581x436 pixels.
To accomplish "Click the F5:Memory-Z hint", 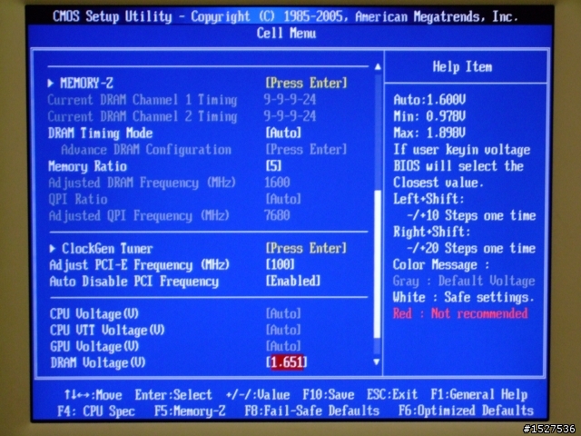I will (x=190, y=411).
